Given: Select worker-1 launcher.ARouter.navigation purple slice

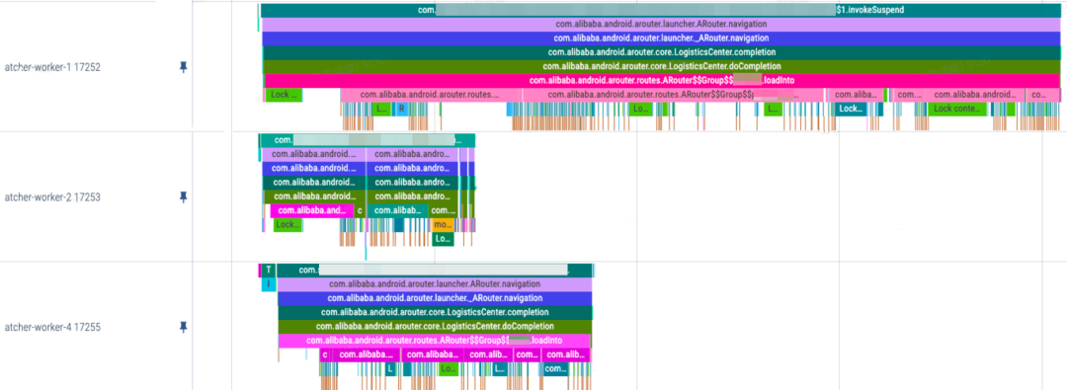Looking at the screenshot, I should (x=661, y=25).
